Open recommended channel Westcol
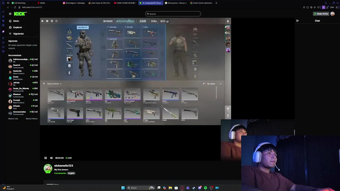340x191 pixels. point(23,95)
